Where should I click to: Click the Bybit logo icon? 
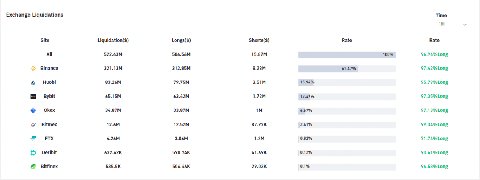click(33, 97)
